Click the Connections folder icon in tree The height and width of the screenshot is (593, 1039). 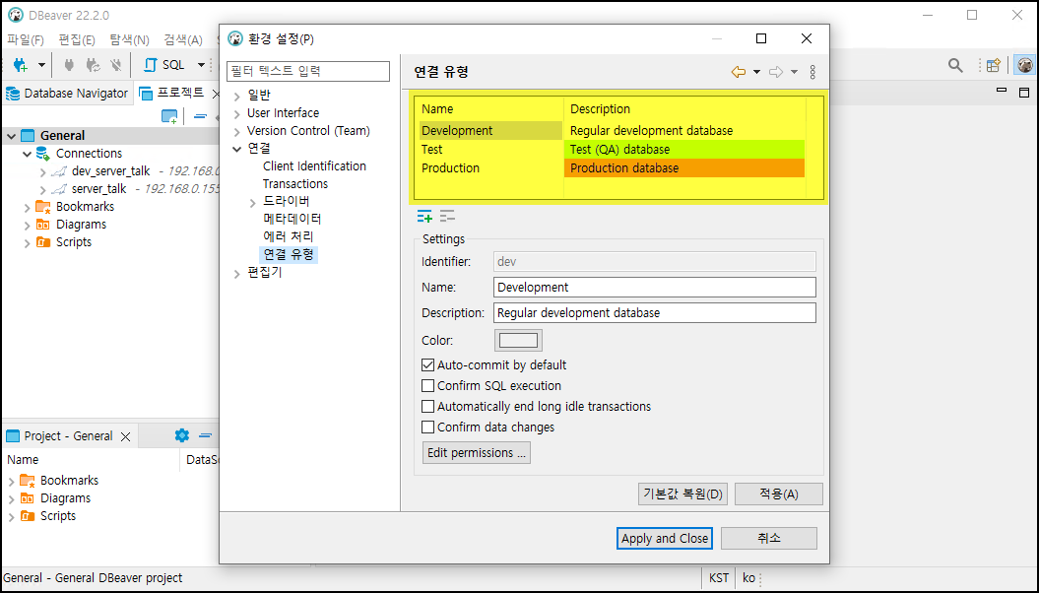pos(43,154)
